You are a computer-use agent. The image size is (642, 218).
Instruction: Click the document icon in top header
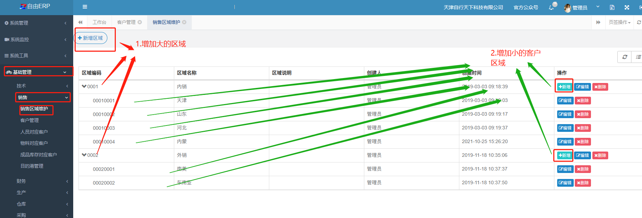(x=612, y=7)
